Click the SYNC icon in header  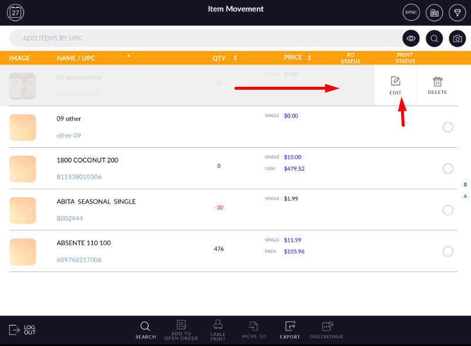coord(411,12)
